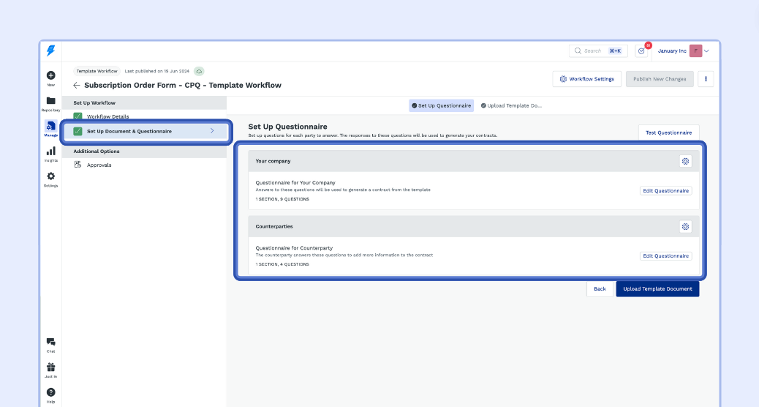Select Approvals under Additional Options

click(x=99, y=165)
